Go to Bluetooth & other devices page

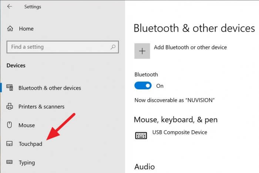tap(50, 88)
